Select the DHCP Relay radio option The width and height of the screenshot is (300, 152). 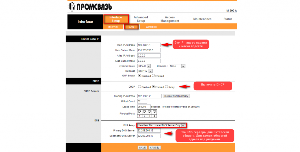coord(166,87)
